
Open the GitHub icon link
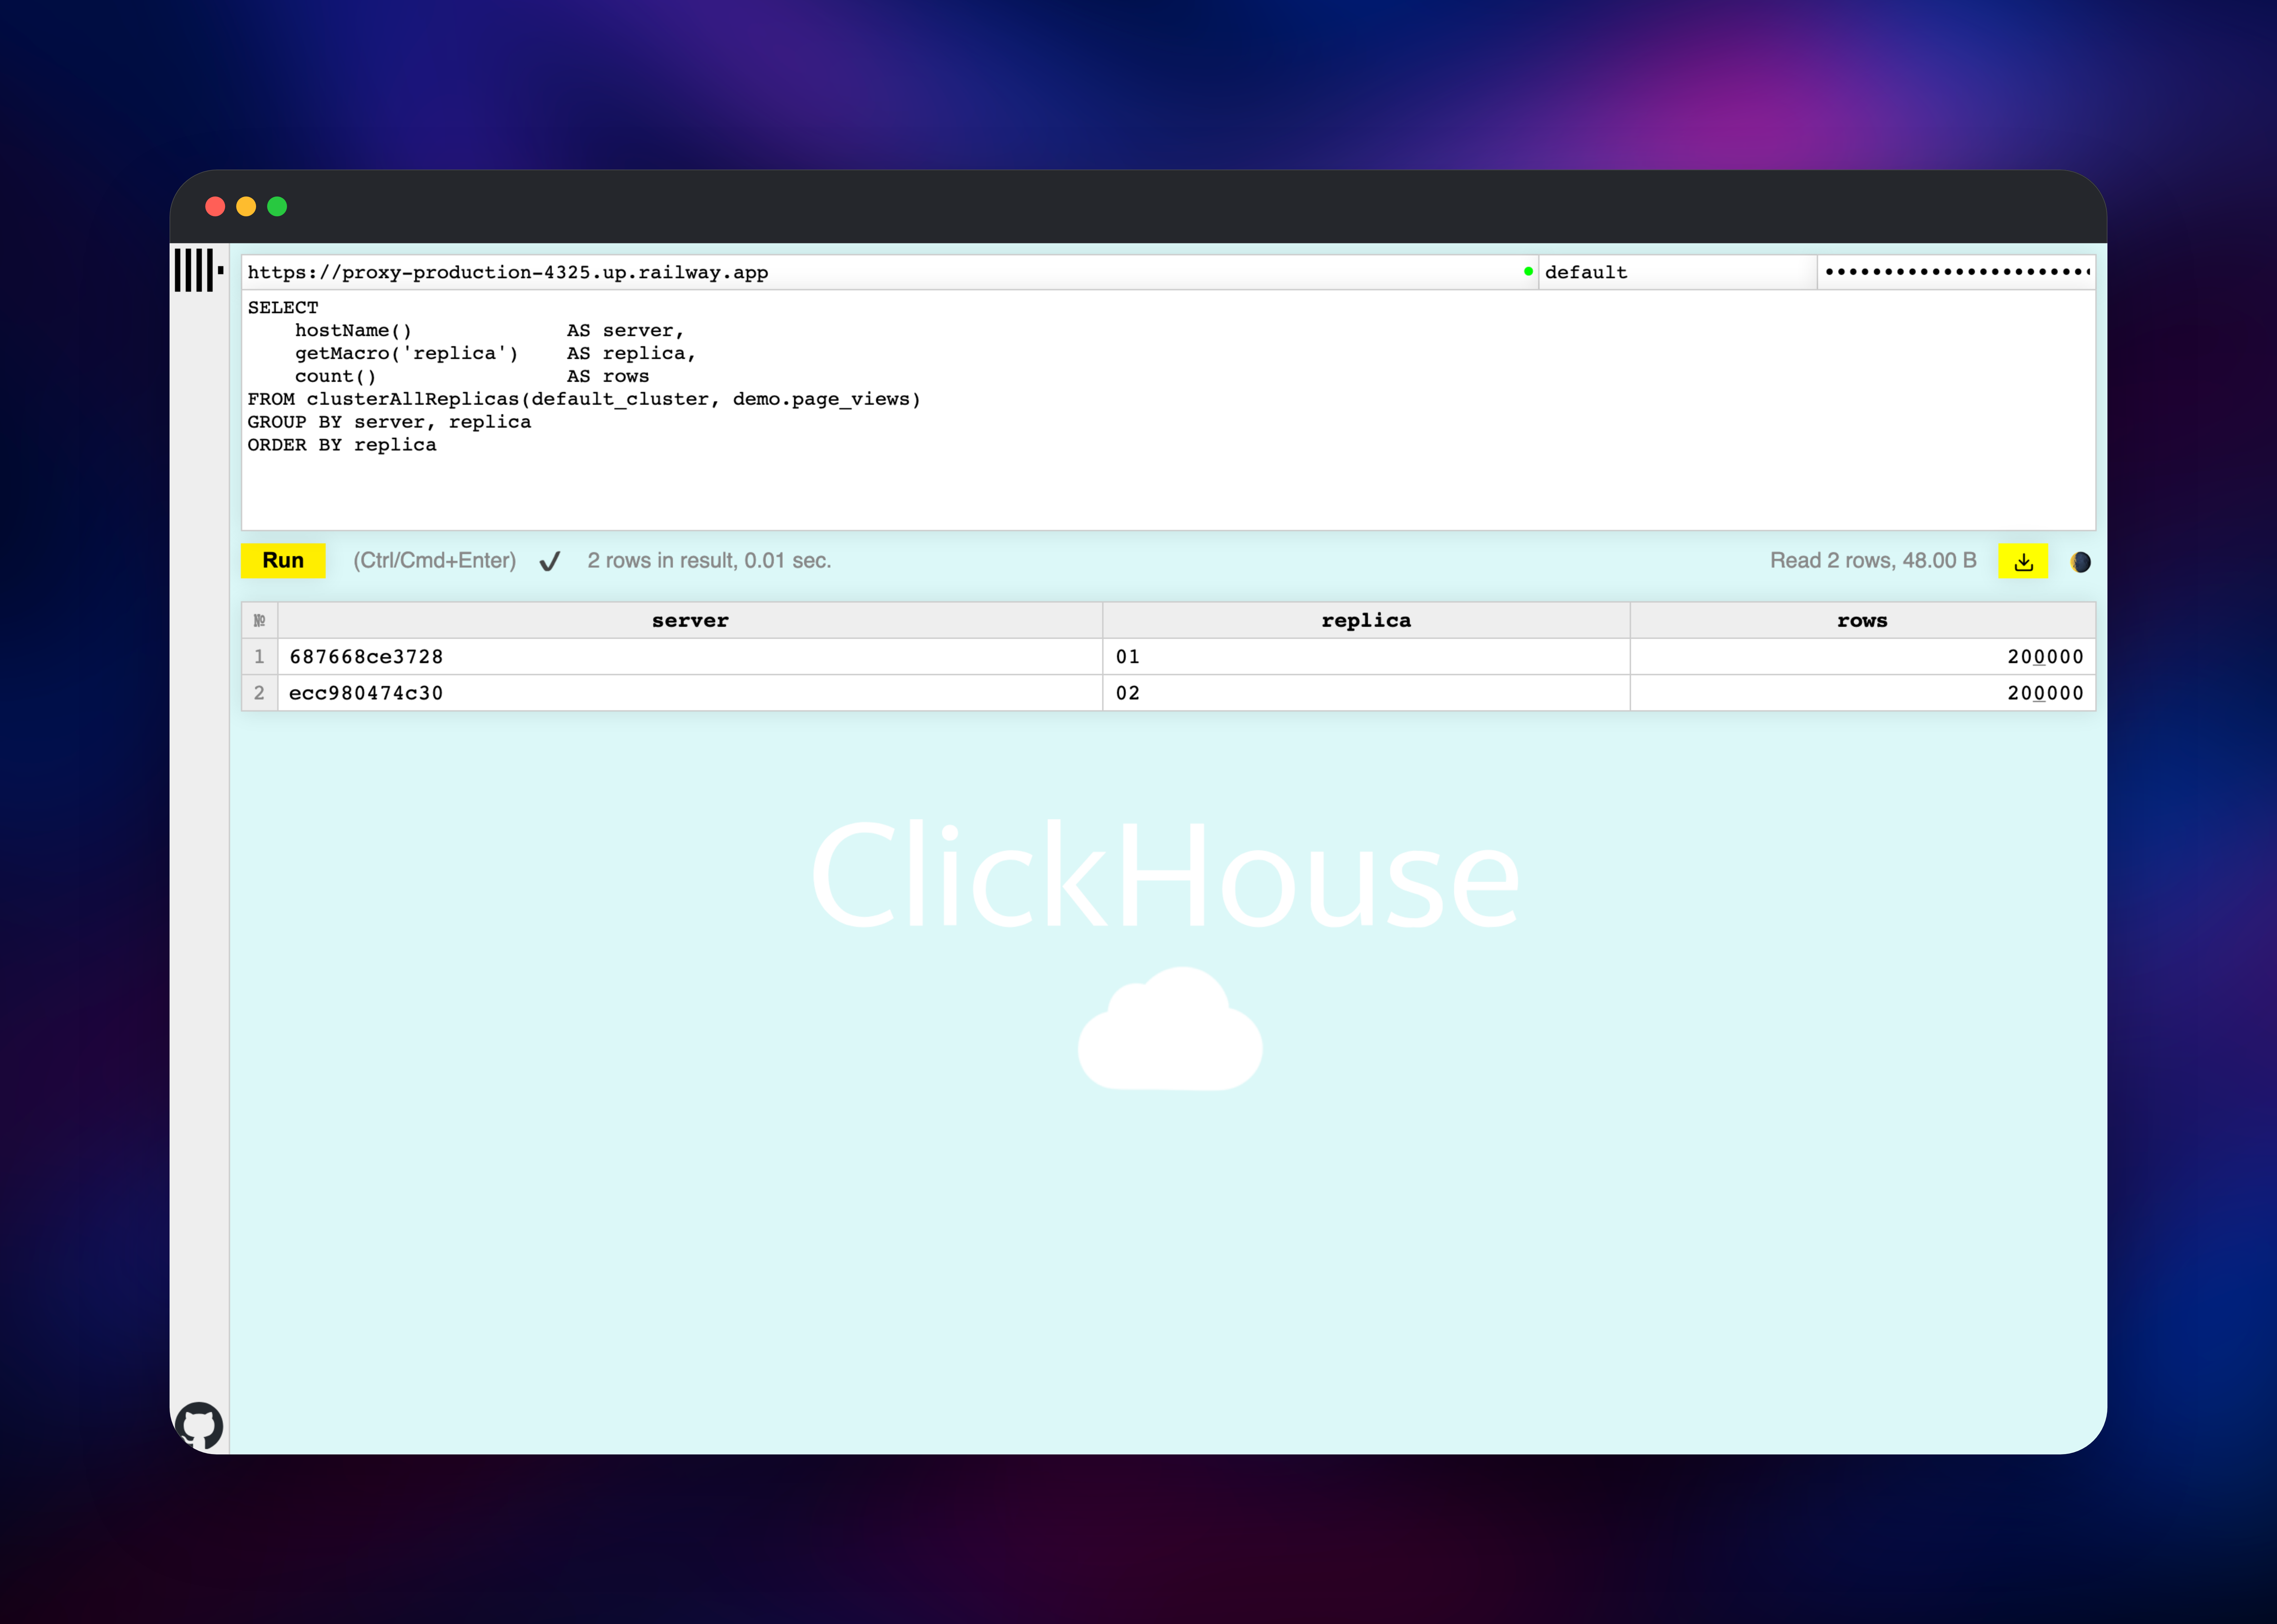(x=199, y=1425)
